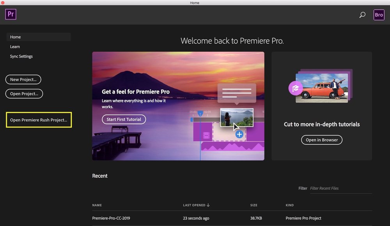Sort recent files by Name column

[x=97, y=205]
